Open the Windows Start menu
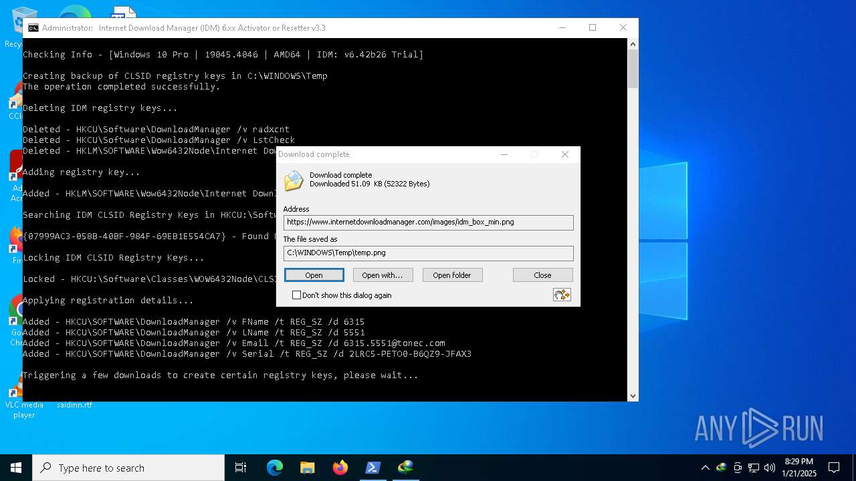 [16, 468]
